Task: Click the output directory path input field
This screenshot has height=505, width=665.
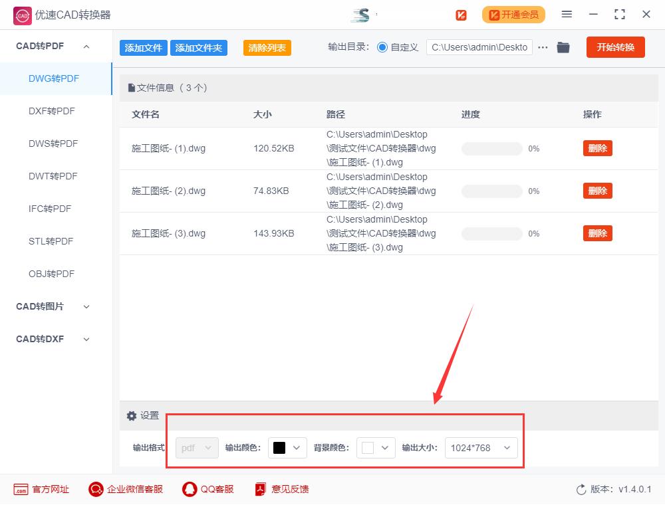Action: point(479,47)
